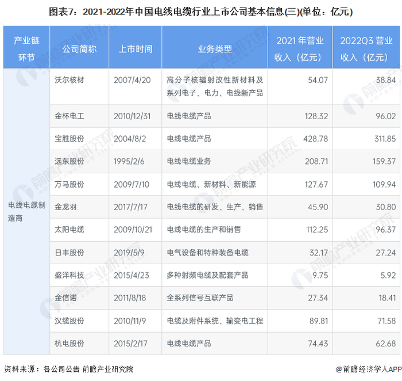Click listing date 2015/2/17
Viewport: 402px width, 381px height.
point(130,344)
